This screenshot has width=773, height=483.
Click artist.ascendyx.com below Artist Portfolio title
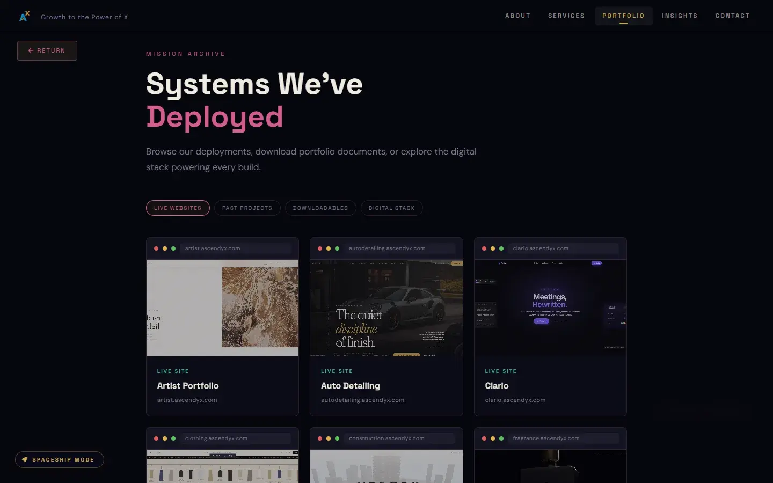click(187, 400)
